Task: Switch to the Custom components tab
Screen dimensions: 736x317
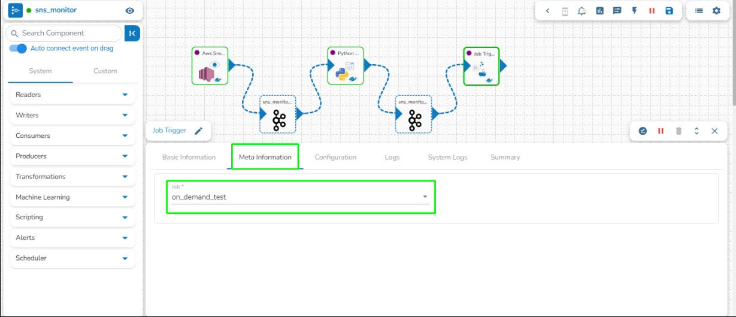Action: tap(105, 71)
